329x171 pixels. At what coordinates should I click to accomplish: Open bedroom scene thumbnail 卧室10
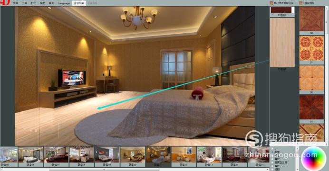133,156
